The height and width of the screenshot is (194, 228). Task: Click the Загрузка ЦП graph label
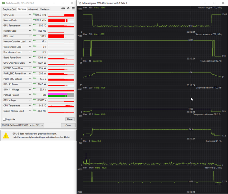point(213,141)
